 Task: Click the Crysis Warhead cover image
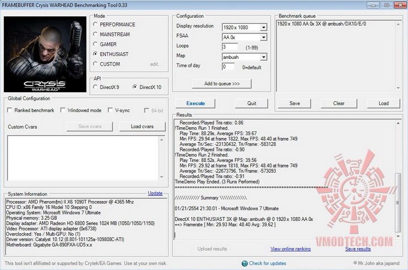pos(45,54)
